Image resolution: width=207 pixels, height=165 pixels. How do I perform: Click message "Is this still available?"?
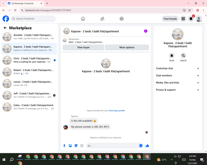pos(84,121)
